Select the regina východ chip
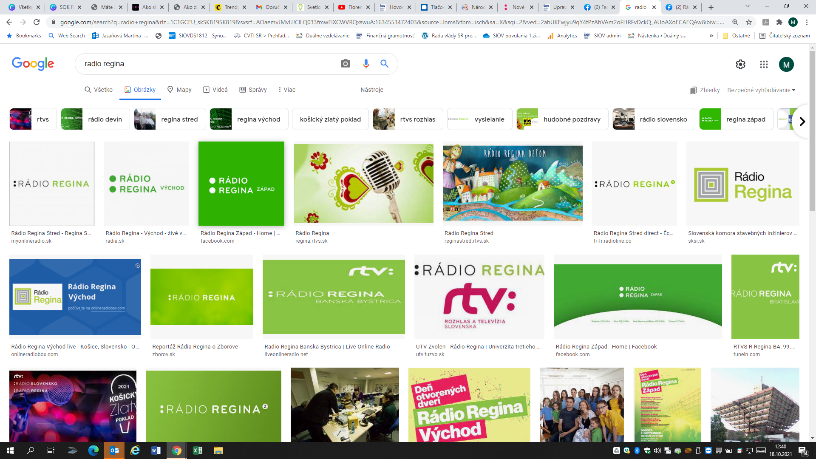The height and width of the screenshot is (459, 816). click(x=249, y=119)
